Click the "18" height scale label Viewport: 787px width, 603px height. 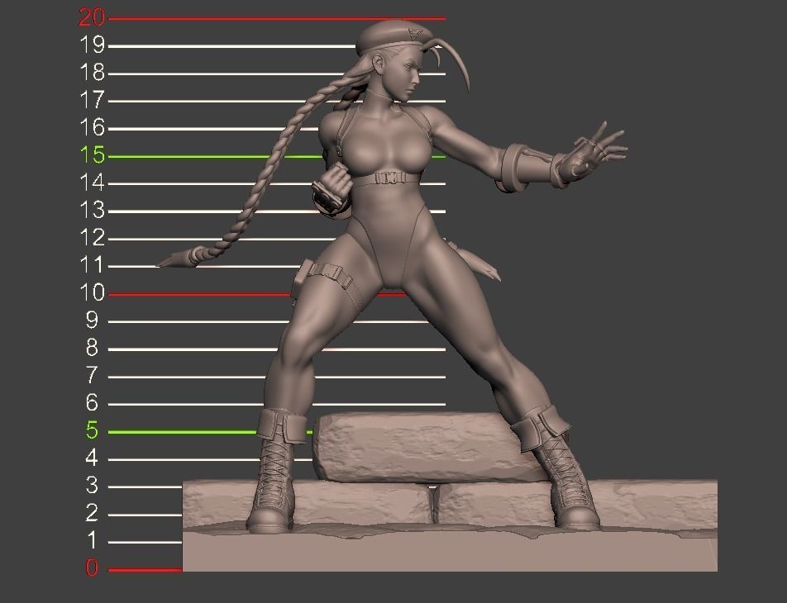click(93, 73)
